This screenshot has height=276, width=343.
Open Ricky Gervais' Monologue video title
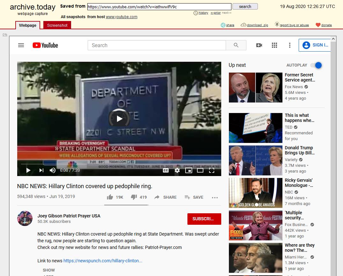(x=299, y=183)
